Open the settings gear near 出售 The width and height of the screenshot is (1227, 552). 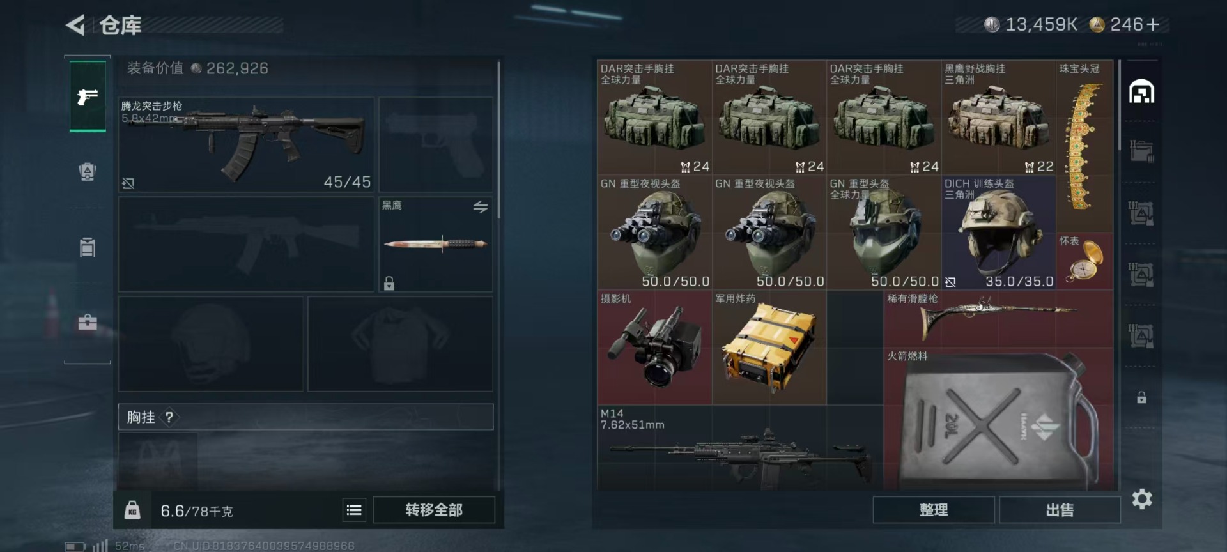[1142, 499]
